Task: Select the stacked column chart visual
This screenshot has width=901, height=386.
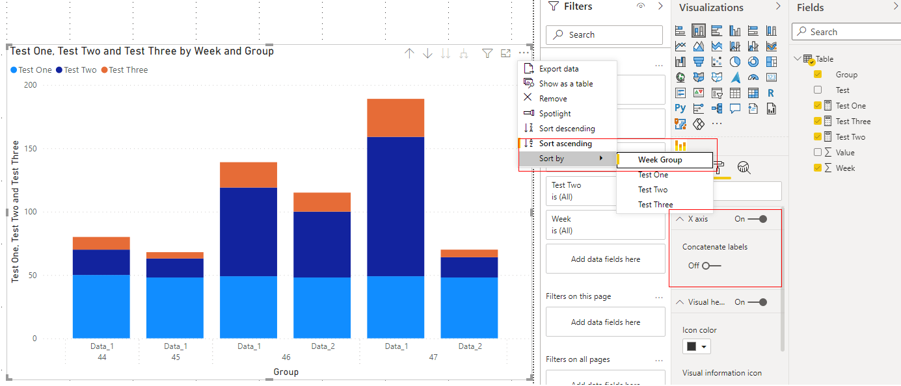Action: pos(699,31)
